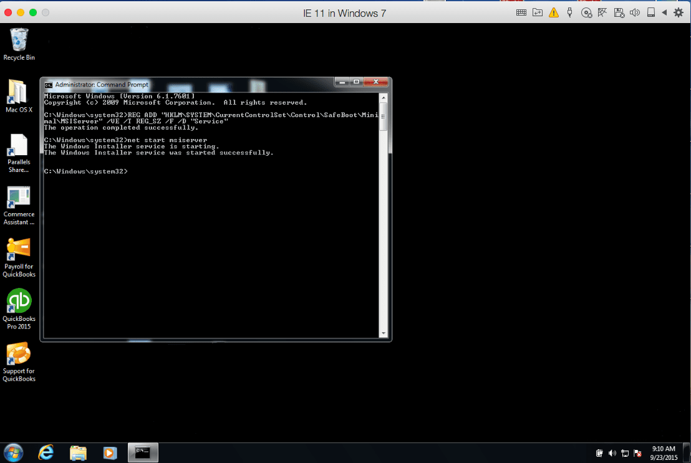This screenshot has height=463, width=691.
Task: Open the shared folders icon in Parallels toolbar
Action: point(537,12)
